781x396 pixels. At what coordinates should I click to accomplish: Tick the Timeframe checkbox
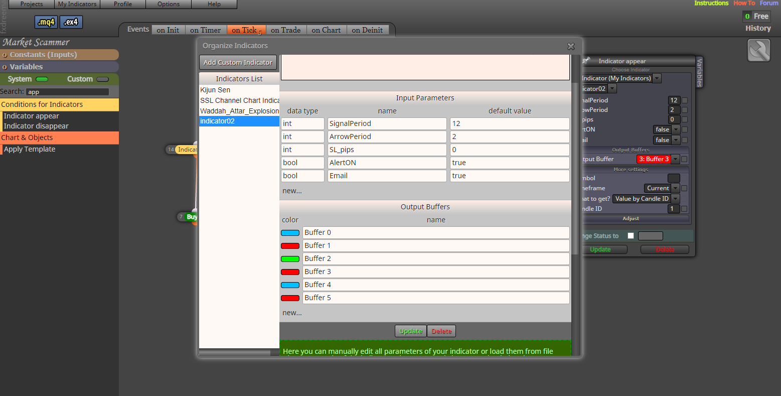click(x=684, y=188)
